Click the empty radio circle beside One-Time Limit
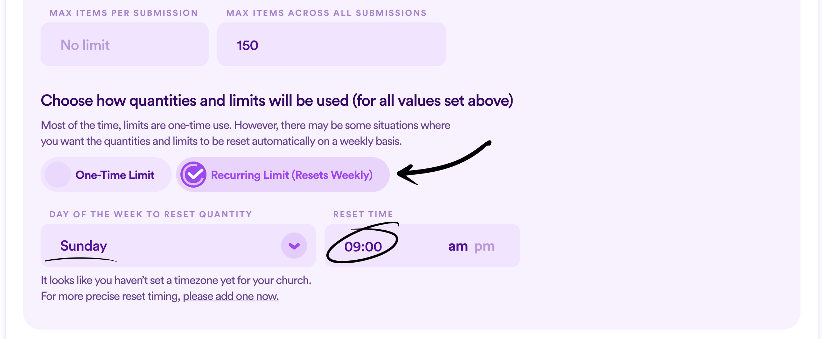 [57, 175]
